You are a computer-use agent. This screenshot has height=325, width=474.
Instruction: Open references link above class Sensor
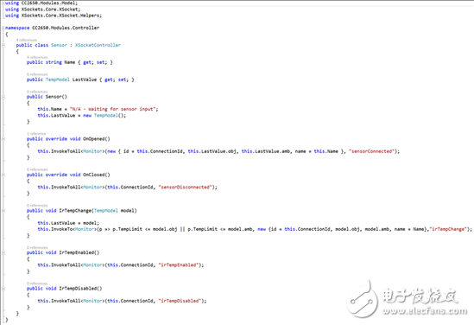[x=26, y=40]
